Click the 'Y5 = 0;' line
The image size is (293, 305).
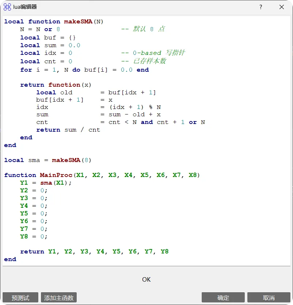point(34,214)
